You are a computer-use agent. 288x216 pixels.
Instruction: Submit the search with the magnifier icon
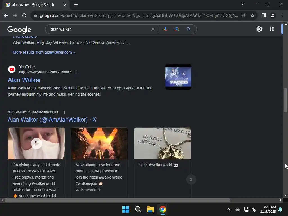188,29
